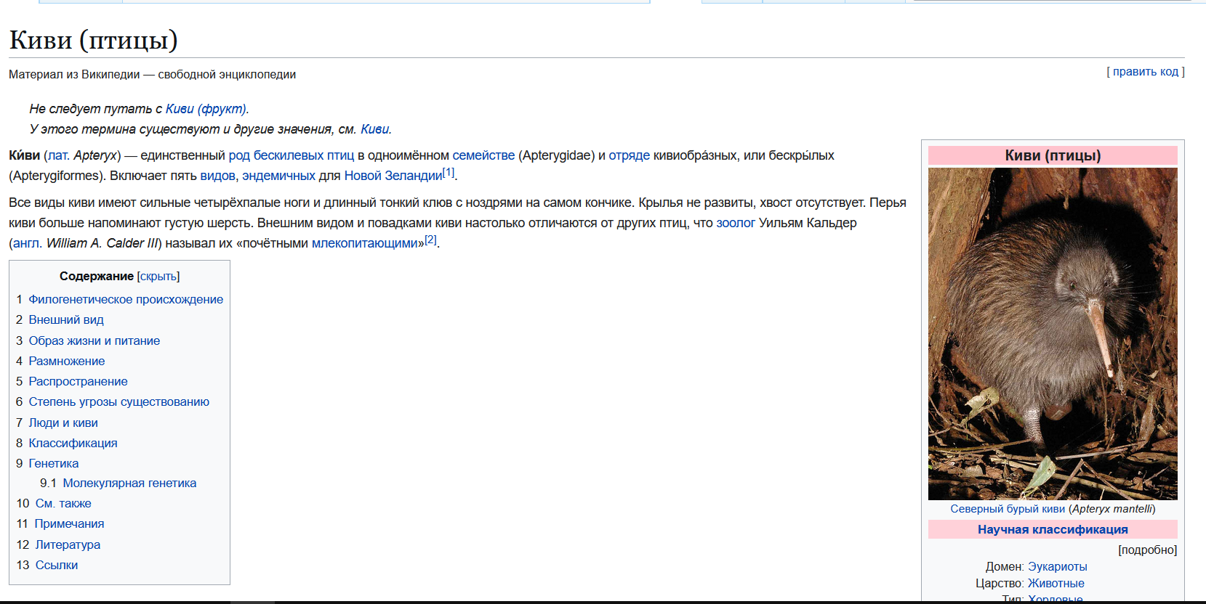Screen dimensions: 1206x604
Task: Click the 'Киви (птицы)' infobox title
Action: tap(1053, 155)
